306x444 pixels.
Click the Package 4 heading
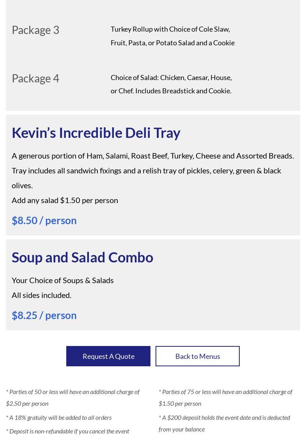point(35,78)
